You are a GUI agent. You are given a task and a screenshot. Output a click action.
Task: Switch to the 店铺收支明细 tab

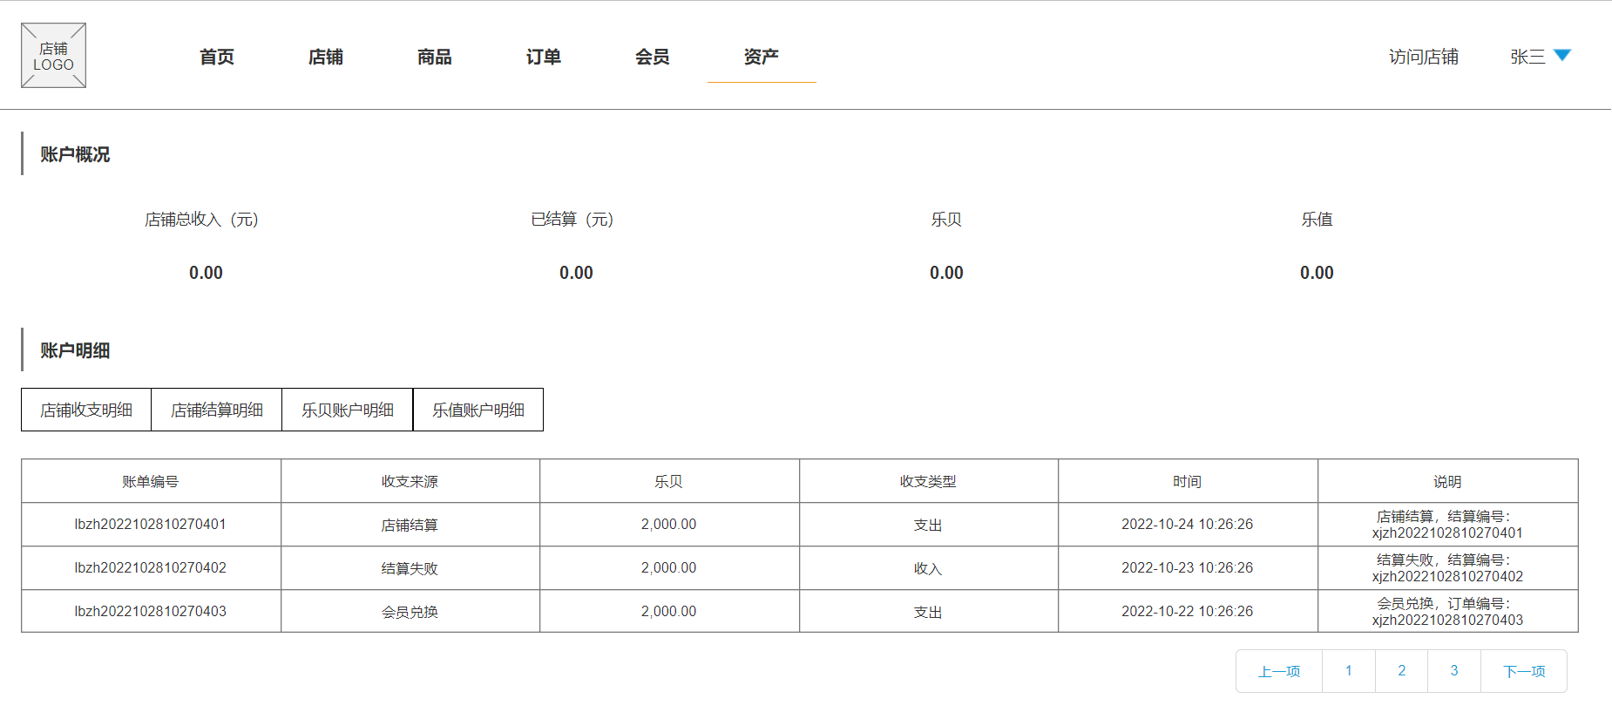tap(86, 410)
